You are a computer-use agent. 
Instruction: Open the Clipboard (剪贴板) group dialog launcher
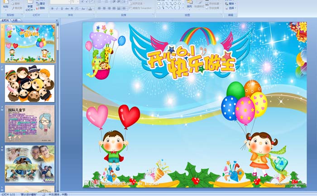pos(22,15)
